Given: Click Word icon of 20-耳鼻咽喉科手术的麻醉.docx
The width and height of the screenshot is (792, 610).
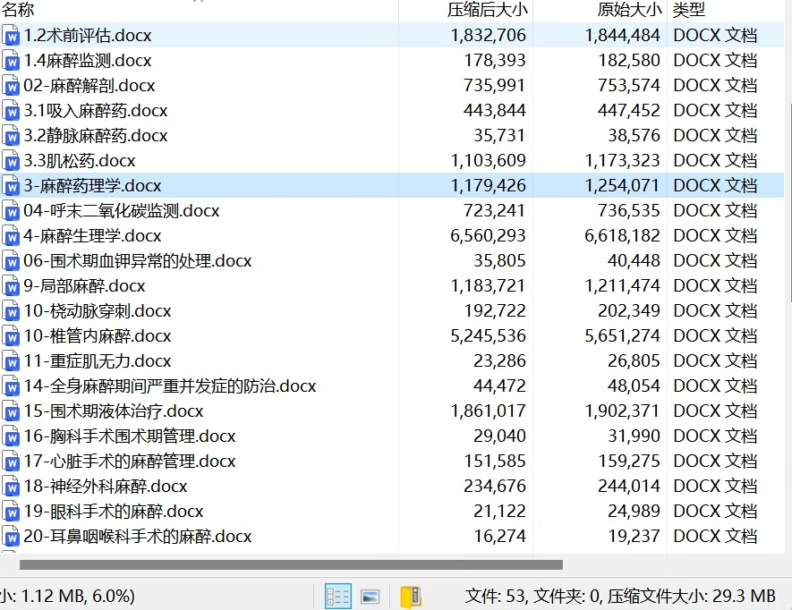Looking at the screenshot, I should [x=11, y=537].
